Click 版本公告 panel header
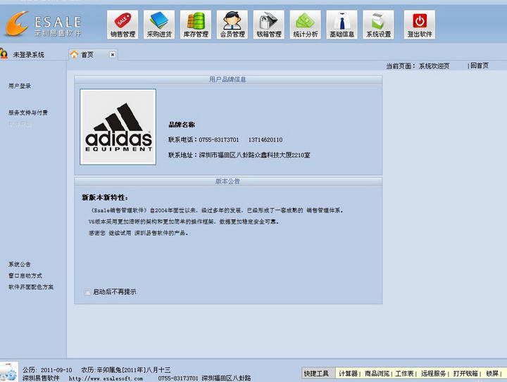The width and height of the screenshot is (507, 382). [228, 182]
